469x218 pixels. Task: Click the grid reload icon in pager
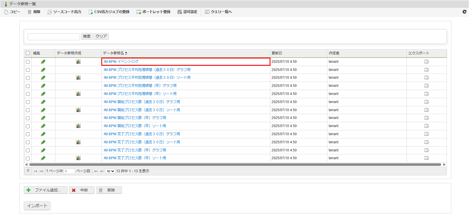pos(28,171)
